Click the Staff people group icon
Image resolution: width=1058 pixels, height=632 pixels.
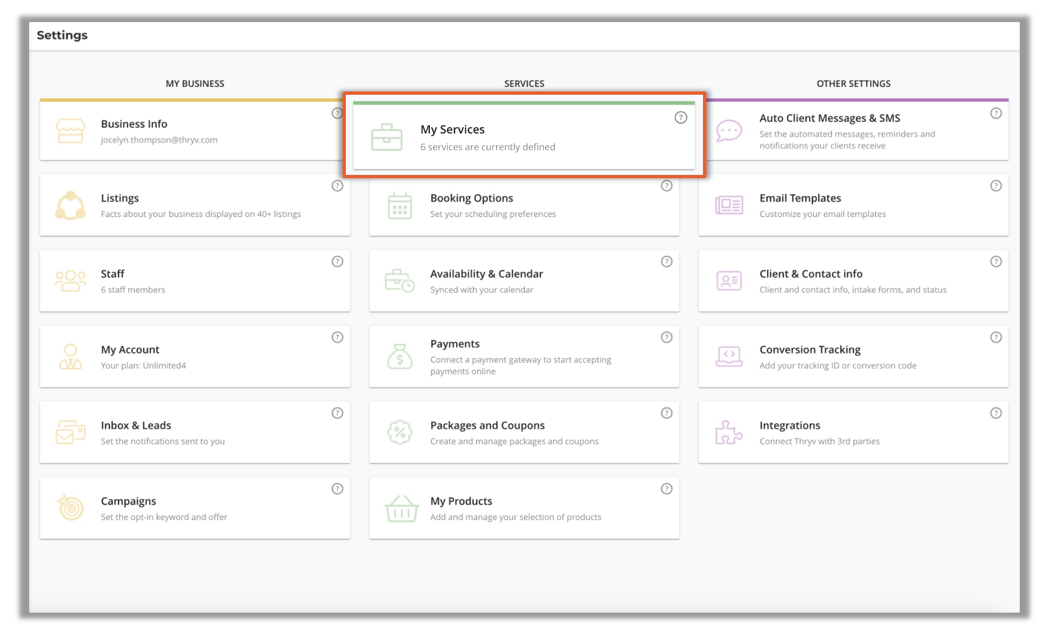pos(71,281)
